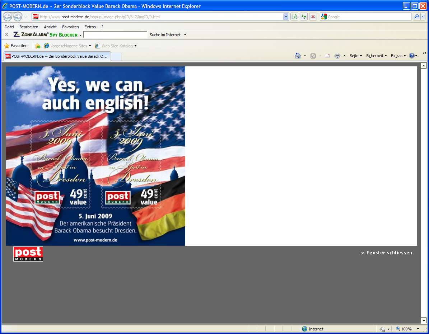Select the POST-MODERN.de browser tab

pos(57,56)
